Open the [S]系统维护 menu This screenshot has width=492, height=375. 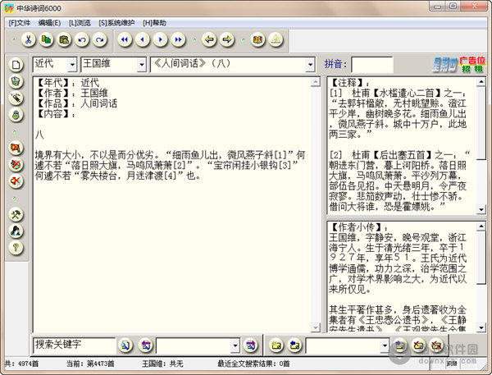click(116, 23)
